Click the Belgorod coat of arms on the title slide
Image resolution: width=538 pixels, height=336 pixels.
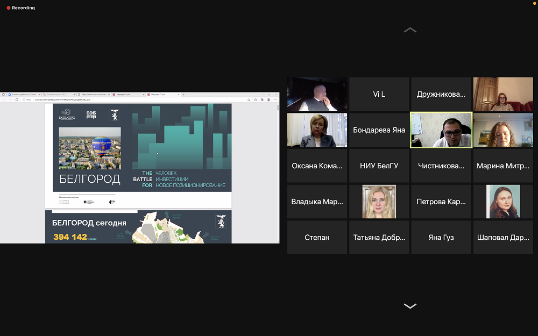(x=114, y=115)
